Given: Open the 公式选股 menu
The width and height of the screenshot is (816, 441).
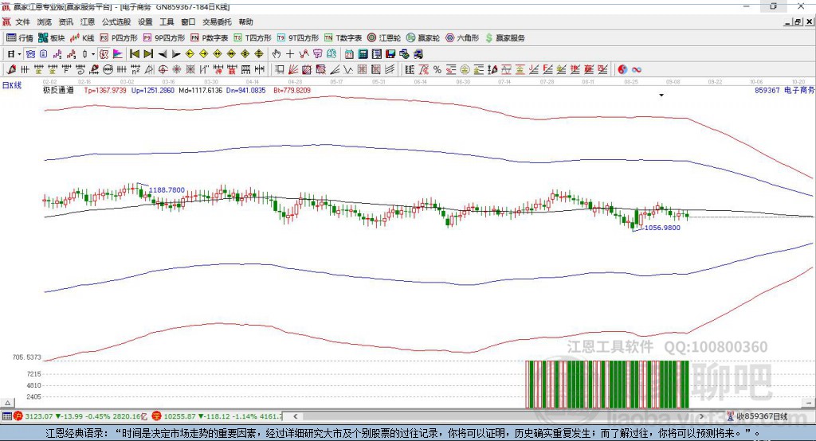Looking at the screenshot, I should [x=116, y=22].
